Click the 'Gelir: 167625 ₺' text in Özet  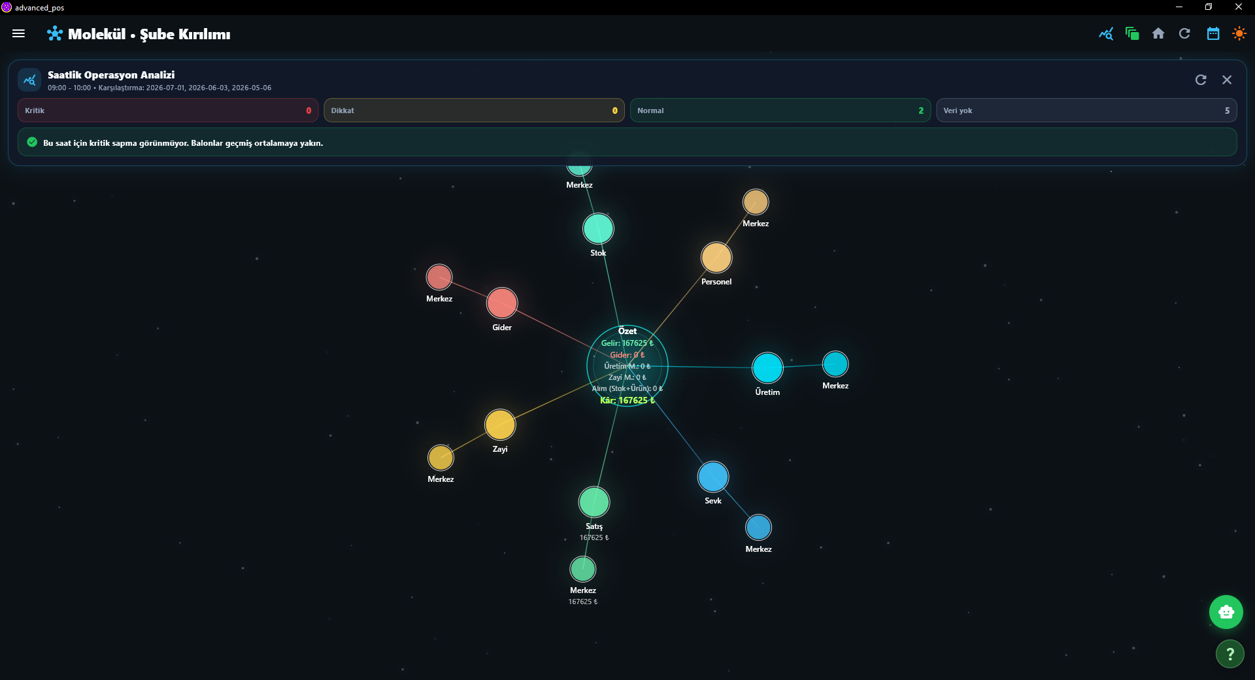tap(627, 343)
